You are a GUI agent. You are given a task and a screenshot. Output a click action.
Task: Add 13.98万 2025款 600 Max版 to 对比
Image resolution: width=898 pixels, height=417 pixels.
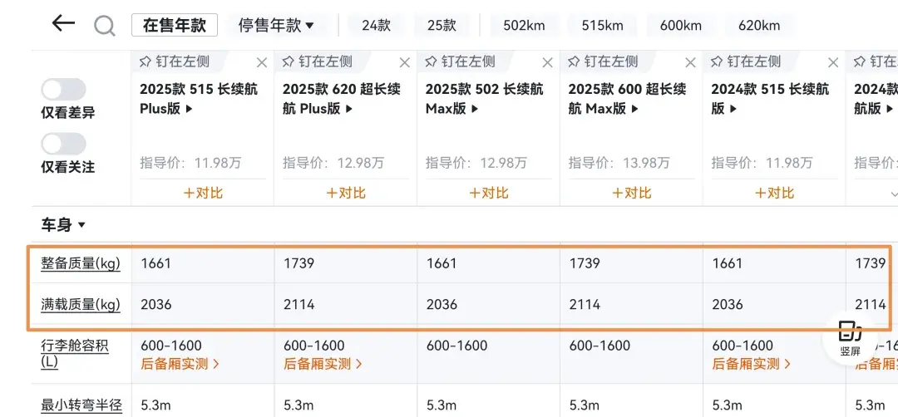(632, 193)
